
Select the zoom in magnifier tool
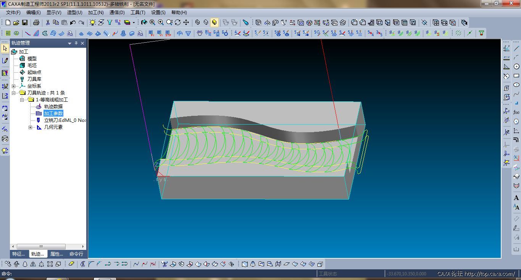coord(161,22)
